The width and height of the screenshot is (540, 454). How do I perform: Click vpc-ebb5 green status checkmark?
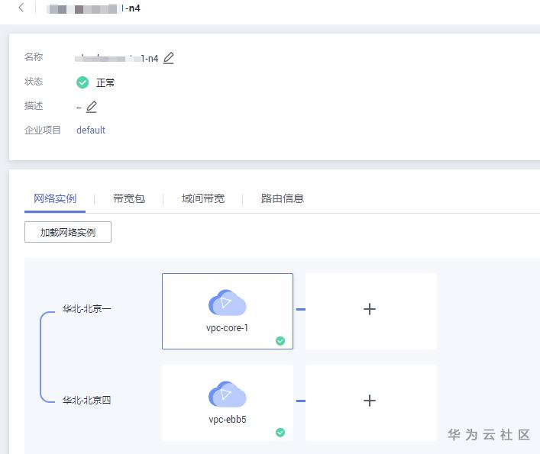tap(280, 433)
